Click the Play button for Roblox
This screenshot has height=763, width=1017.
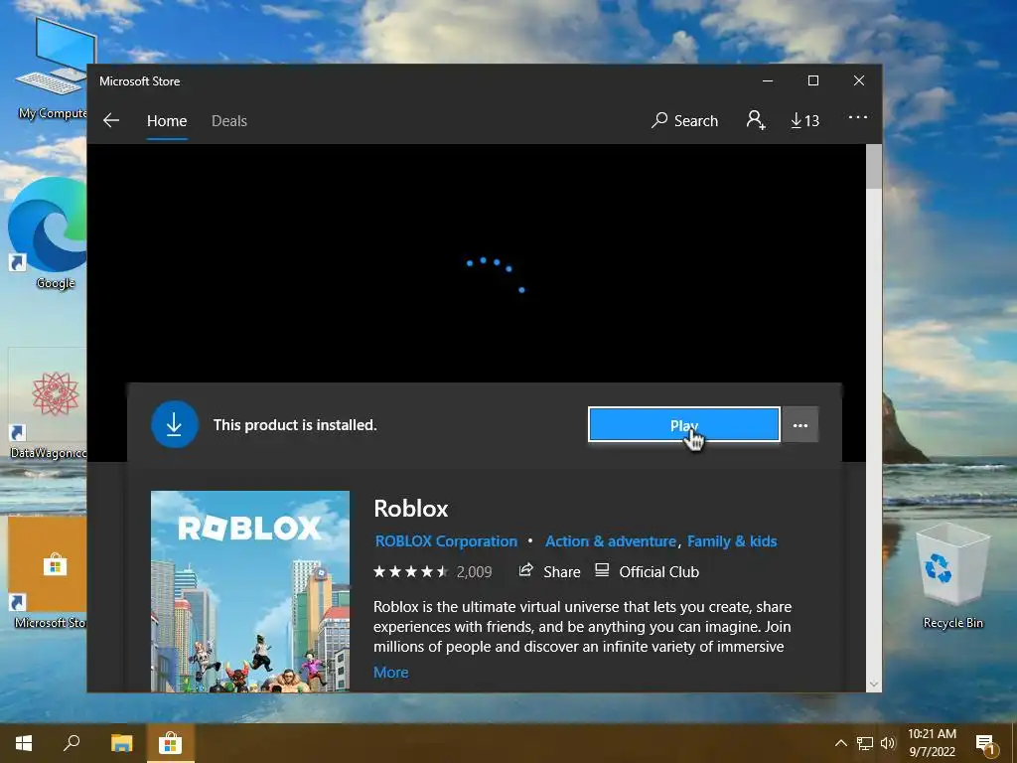(683, 425)
